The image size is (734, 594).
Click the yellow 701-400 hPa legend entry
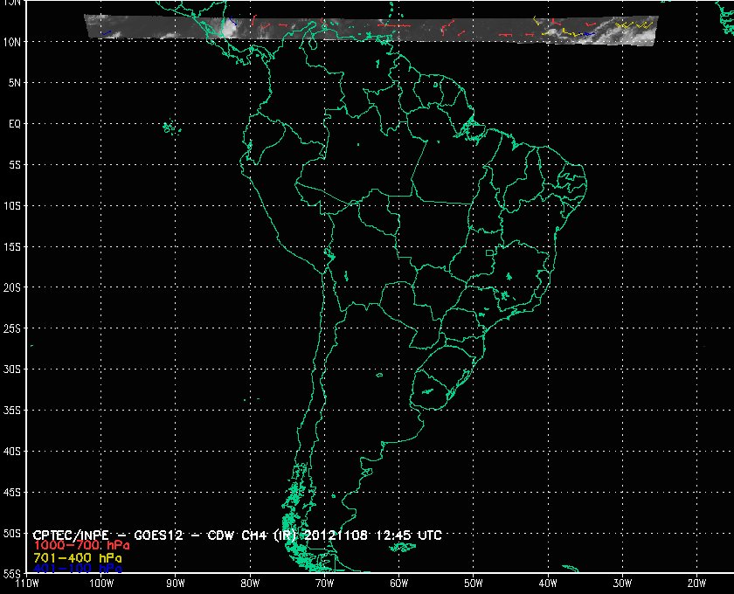(x=78, y=558)
